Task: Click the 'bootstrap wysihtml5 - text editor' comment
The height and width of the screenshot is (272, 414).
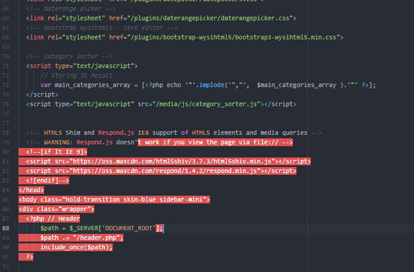Action: coord(101,27)
